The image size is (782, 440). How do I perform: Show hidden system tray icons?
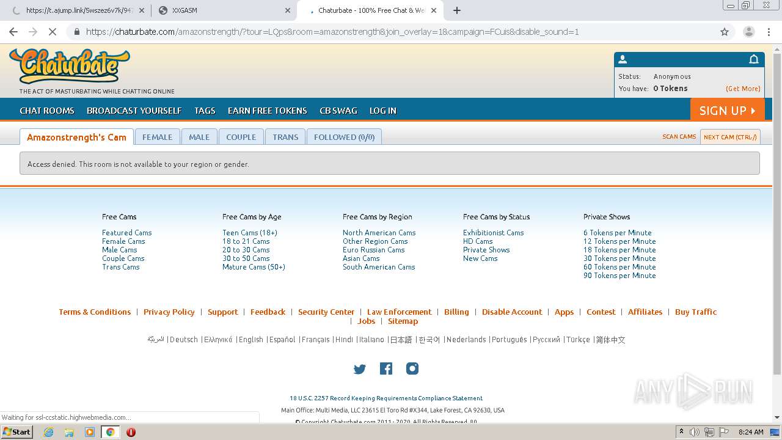(x=681, y=432)
